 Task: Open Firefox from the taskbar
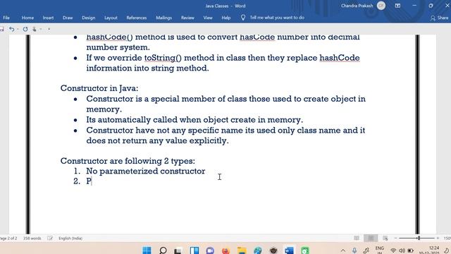[x=225, y=250]
